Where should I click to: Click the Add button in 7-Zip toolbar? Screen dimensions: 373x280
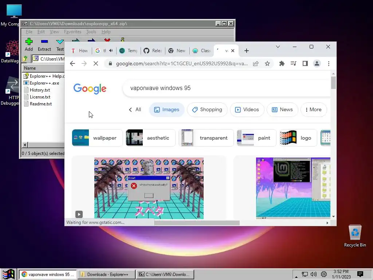pos(29,45)
